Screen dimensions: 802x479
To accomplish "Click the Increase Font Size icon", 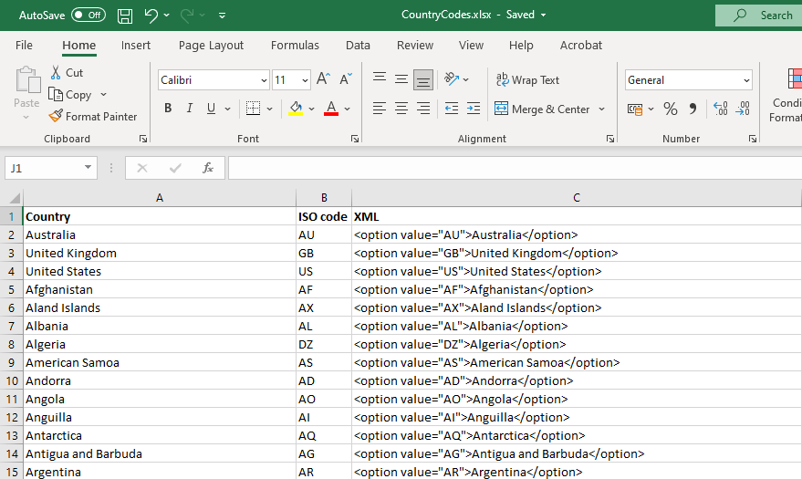I will (323, 80).
